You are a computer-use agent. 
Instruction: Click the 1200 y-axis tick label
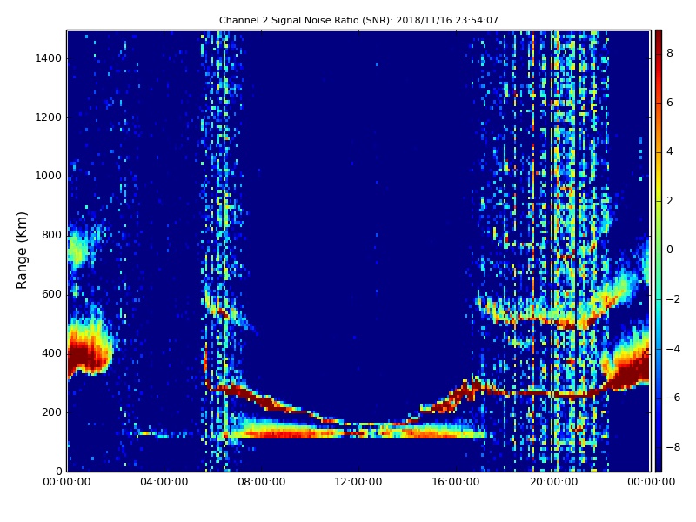pos(49,117)
